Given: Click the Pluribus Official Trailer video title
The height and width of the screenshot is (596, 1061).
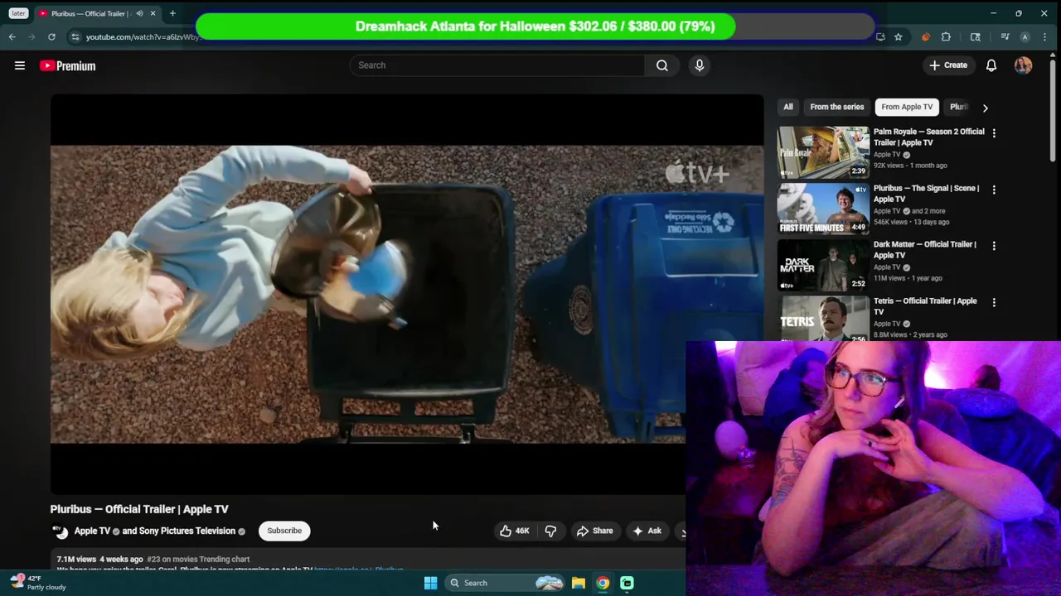Looking at the screenshot, I should 139,509.
